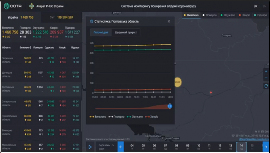Go to previous dates with left arrow

[x=120, y=147]
